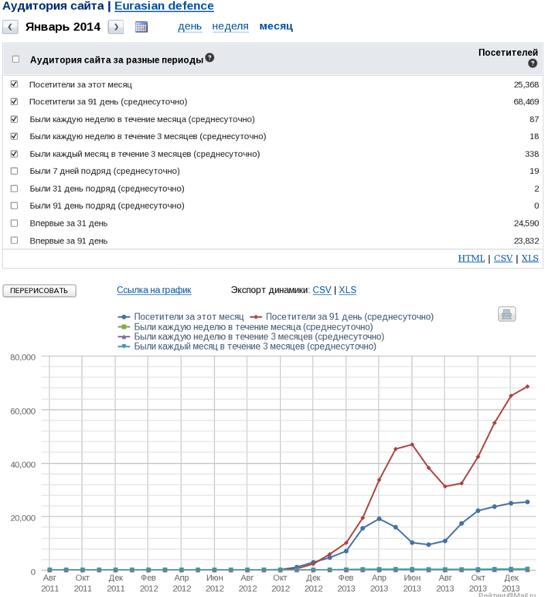Image resolution: width=545 pixels, height=597 pixels.
Task: Click the Посетителей column header
Action: [508, 52]
